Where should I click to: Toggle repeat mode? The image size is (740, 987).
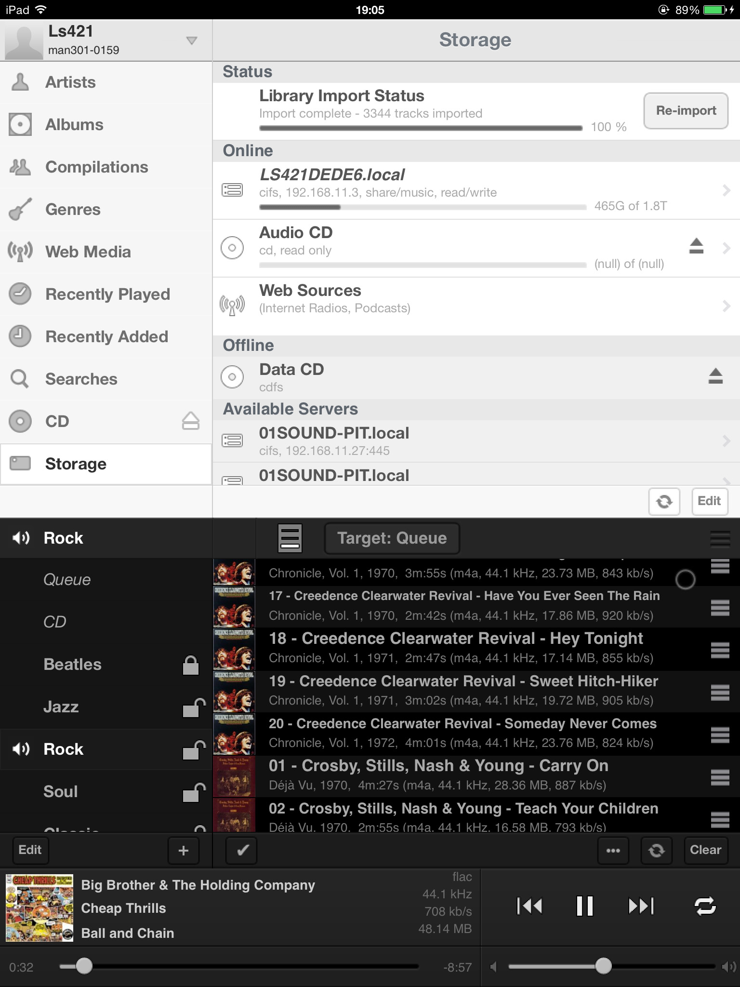(x=705, y=906)
